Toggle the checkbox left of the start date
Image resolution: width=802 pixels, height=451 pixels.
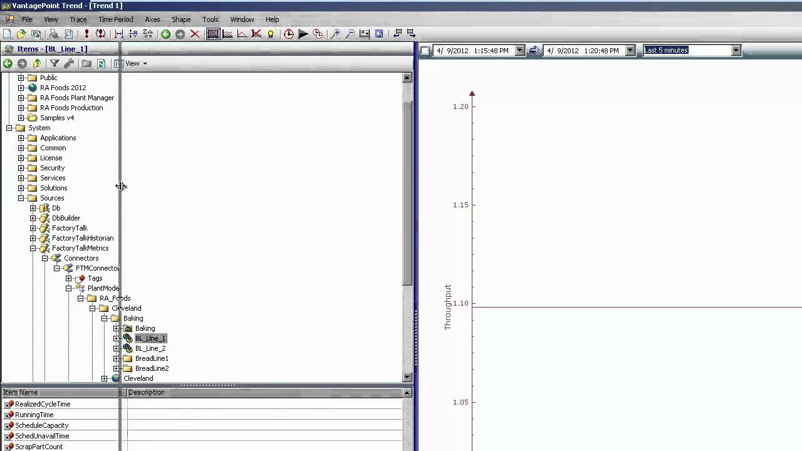(x=424, y=51)
